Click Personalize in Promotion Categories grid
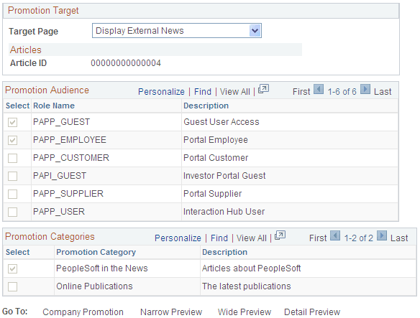 coord(178,238)
